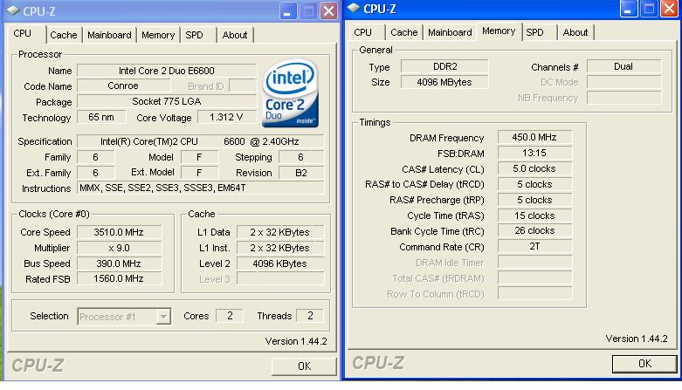Click the Stepping value field
Image resolution: width=682 pixels, height=390 pixels.
coord(301,157)
